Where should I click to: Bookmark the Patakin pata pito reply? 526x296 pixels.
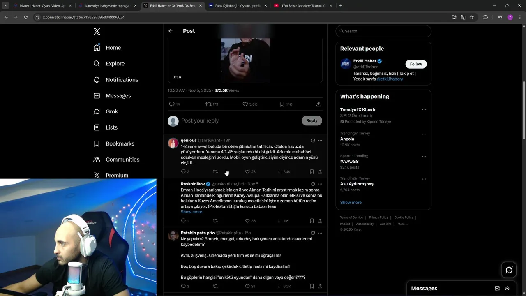312,286
